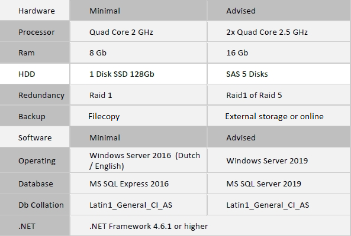This screenshot has width=351, height=236.
Task: Select the Raid 1 minimal redundancy cell
Action: [x=139, y=95]
